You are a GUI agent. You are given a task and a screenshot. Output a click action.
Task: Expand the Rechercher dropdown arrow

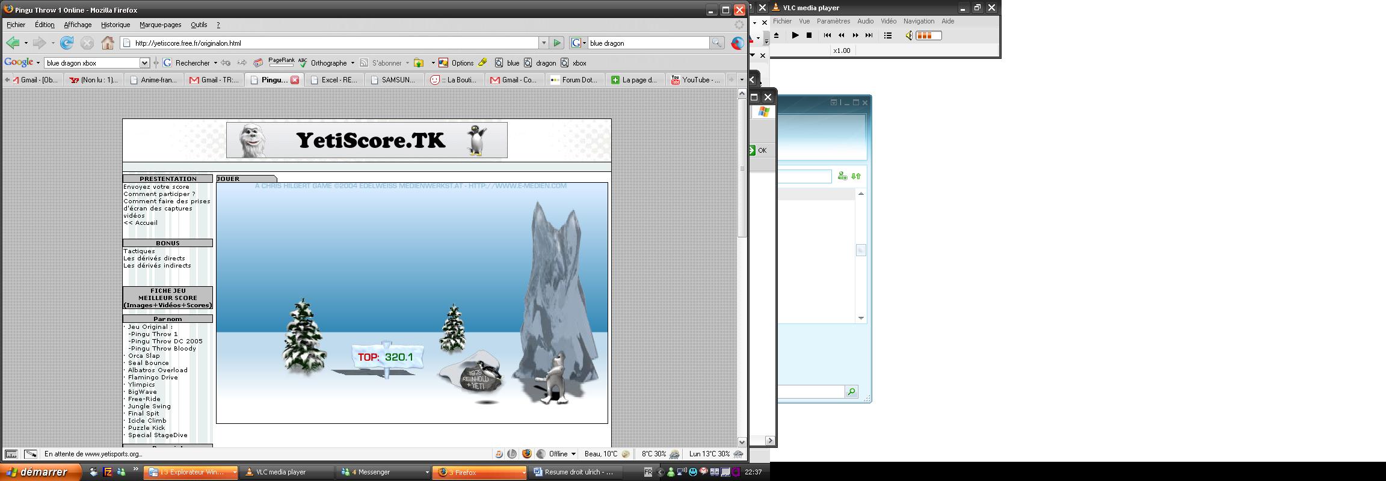(x=215, y=63)
